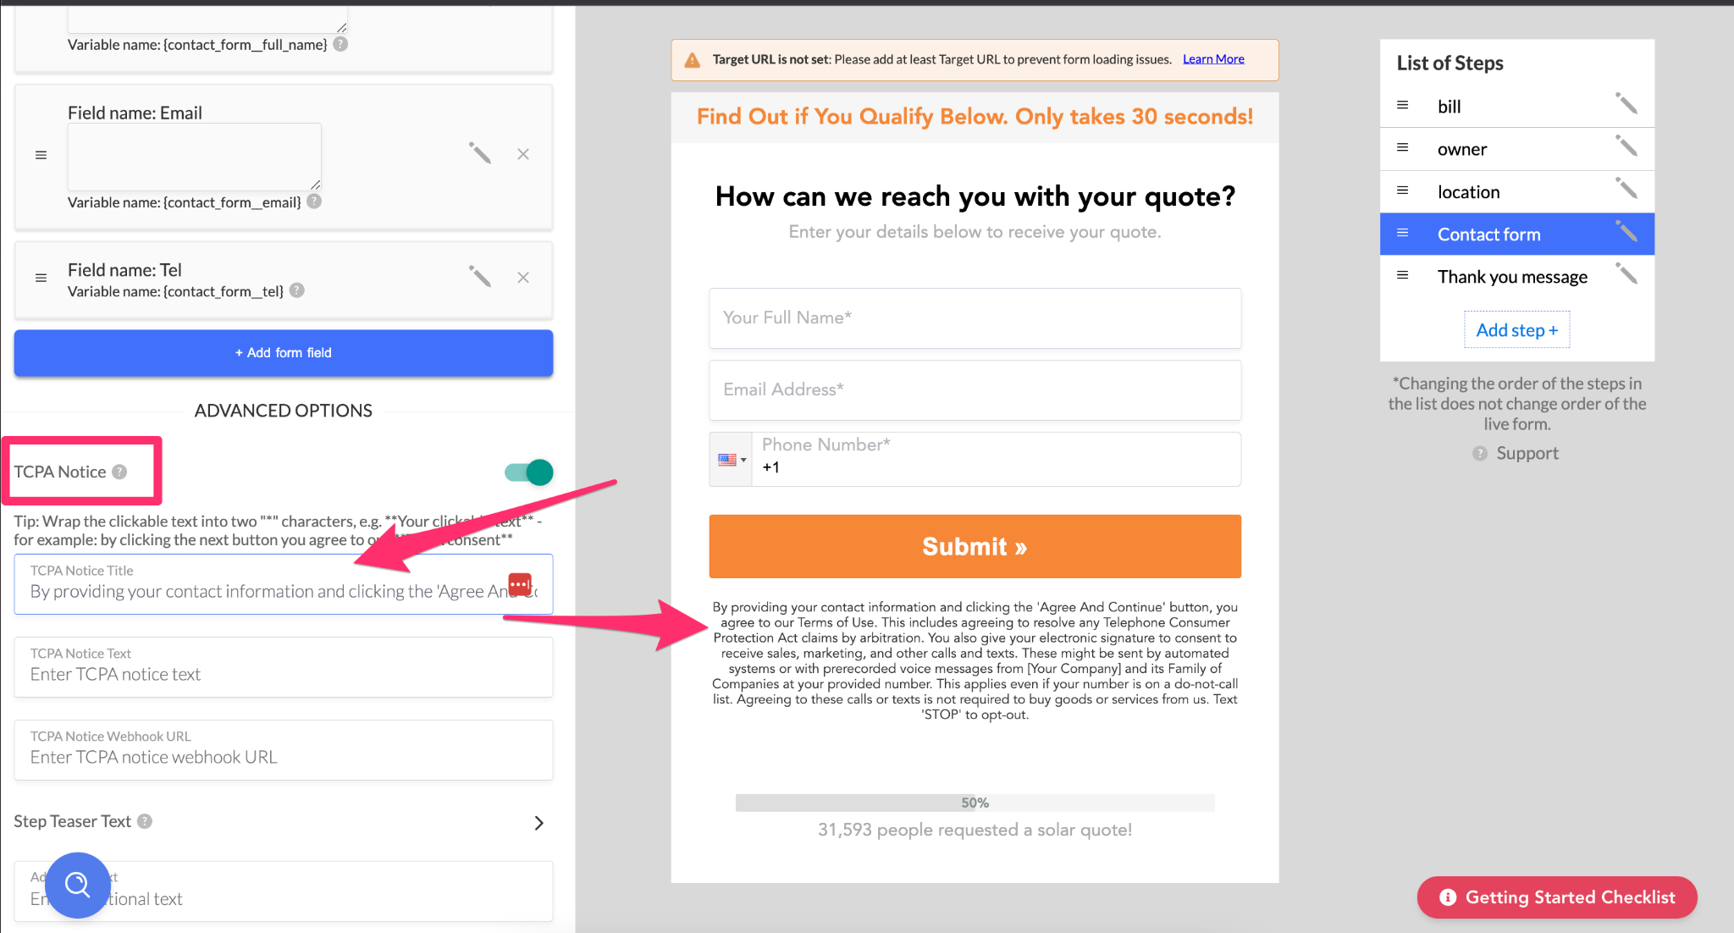Open help tooltip for TCPA Notice
Image resolution: width=1734 pixels, height=933 pixels.
(120, 472)
